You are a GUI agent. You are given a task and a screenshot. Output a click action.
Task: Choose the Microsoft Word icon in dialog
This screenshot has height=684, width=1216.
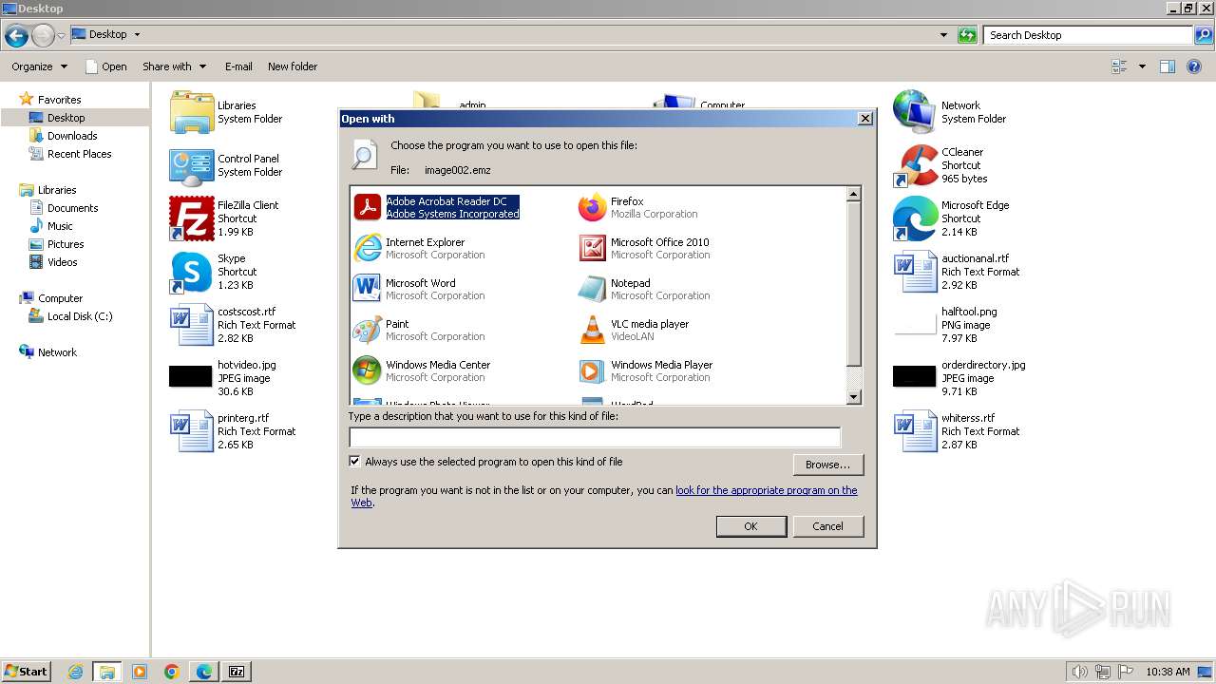367,289
